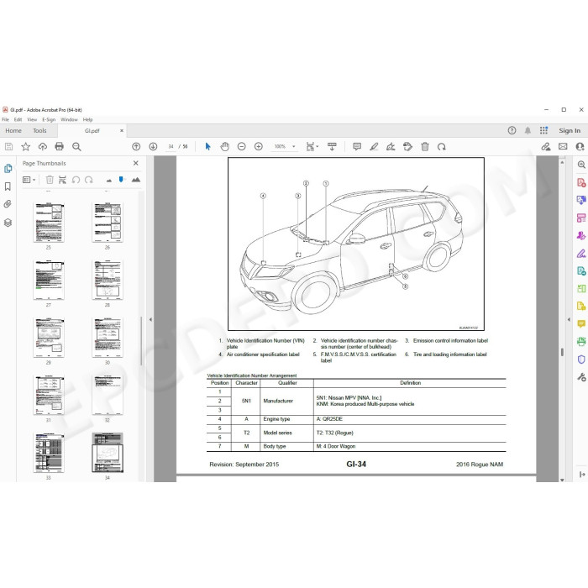Image resolution: width=588 pixels, height=588 pixels.
Task: Open notifications bell
Action: (528, 130)
